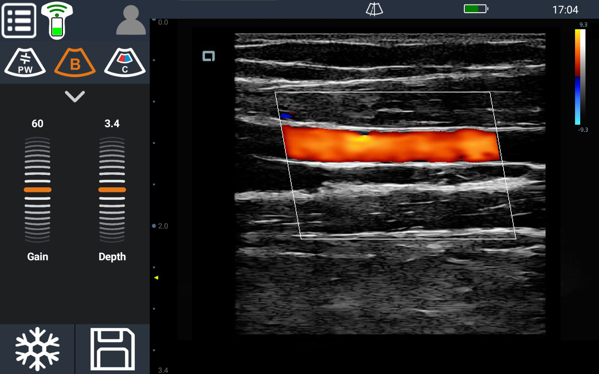Click the 17:04 clock display
Image resolution: width=599 pixels, height=374 pixels.
565,10
